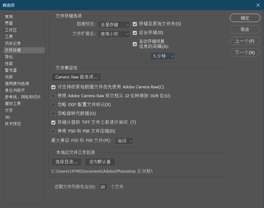
Task: Open 最大兼容 PSD 和 PSB dropdown 询问
Action: tap(124, 141)
